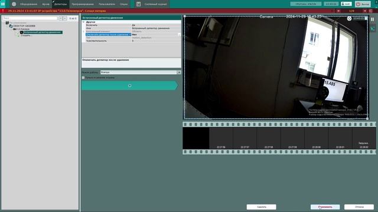The image size is (378, 212).
Task: Pause the live video
Action: pos(373,19)
